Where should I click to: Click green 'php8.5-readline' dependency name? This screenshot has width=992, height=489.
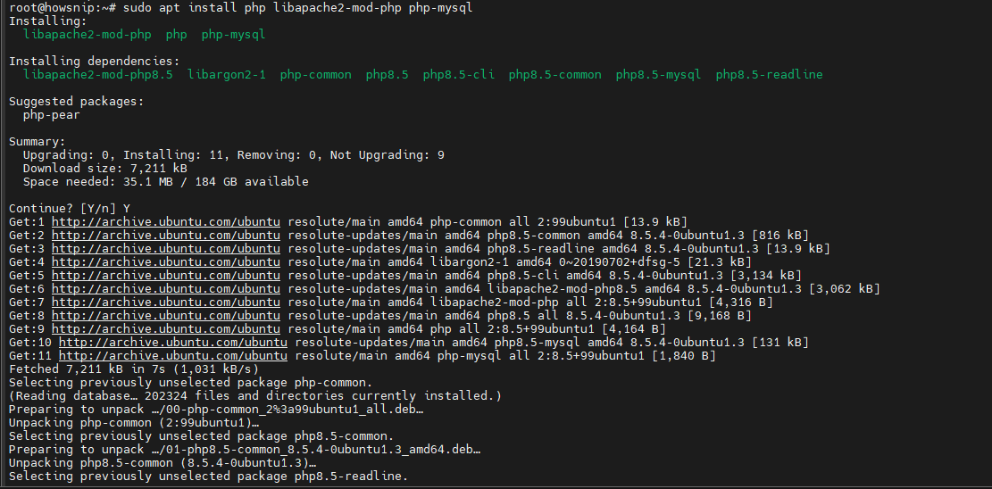(x=770, y=75)
